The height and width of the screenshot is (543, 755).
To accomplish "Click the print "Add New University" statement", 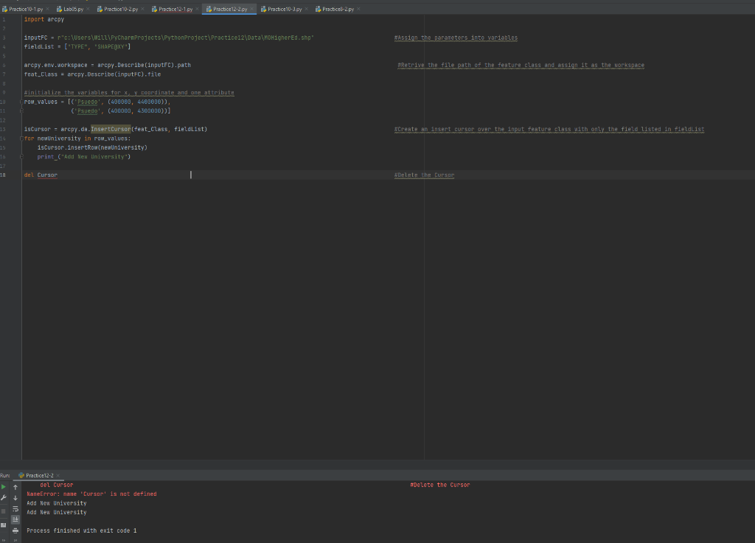I will click(x=84, y=157).
